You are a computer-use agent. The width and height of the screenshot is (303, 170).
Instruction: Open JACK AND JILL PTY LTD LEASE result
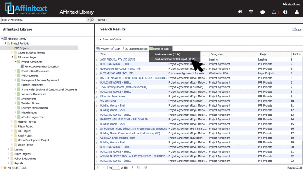[117, 59]
